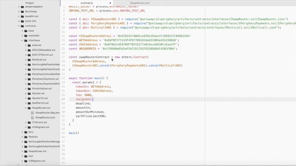
Task: Collapse the contracts folder arrow
Action: (x=19, y=26)
